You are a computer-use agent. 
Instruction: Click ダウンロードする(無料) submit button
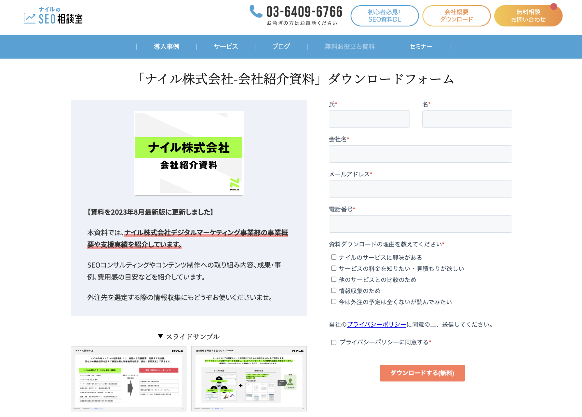(422, 373)
